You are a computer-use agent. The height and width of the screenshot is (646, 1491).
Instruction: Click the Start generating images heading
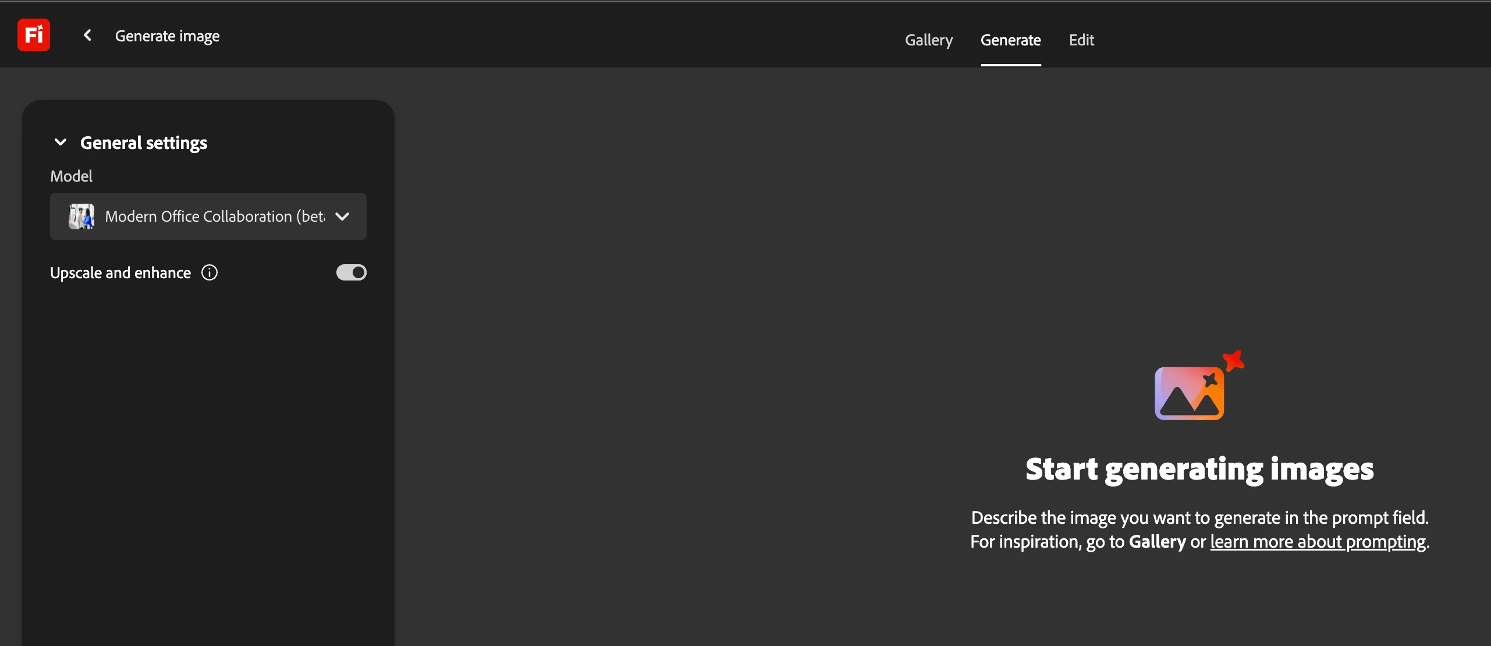1199,469
